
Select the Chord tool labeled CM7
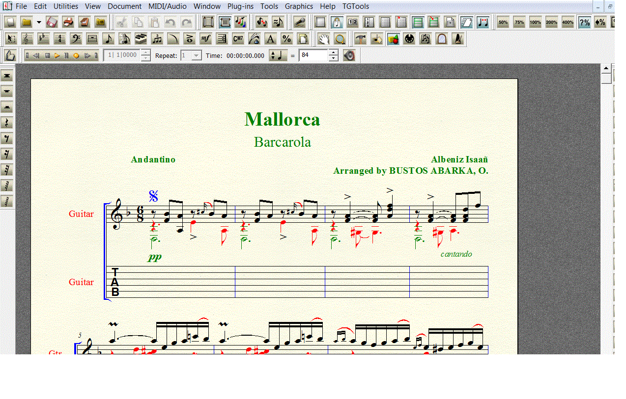click(238, 39)
